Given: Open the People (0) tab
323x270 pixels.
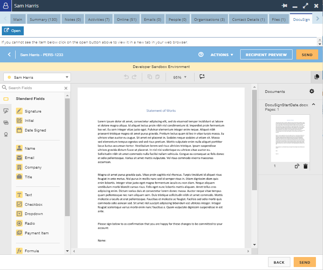Looking at the screenshot, I should (x=177, y=19).
